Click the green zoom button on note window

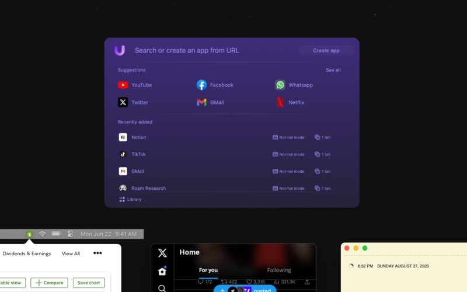click(x=365, y=248)
